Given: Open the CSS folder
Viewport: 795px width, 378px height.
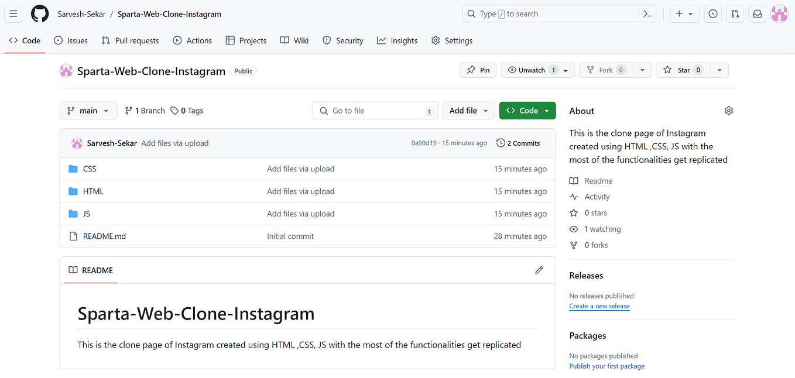Looking at the screenshot, I should 90,169.
